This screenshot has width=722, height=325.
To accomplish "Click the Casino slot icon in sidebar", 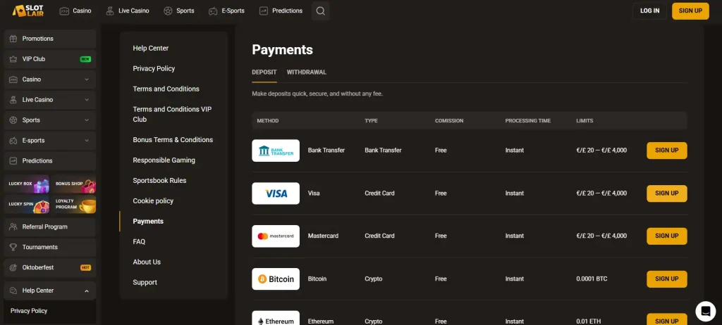I will [13, 79].
